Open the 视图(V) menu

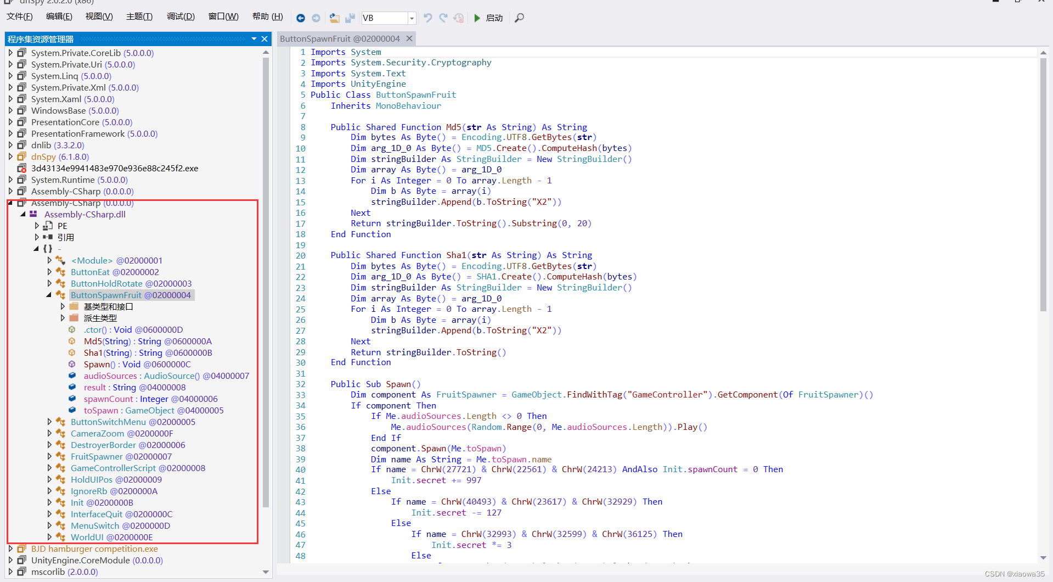(99, 16)
